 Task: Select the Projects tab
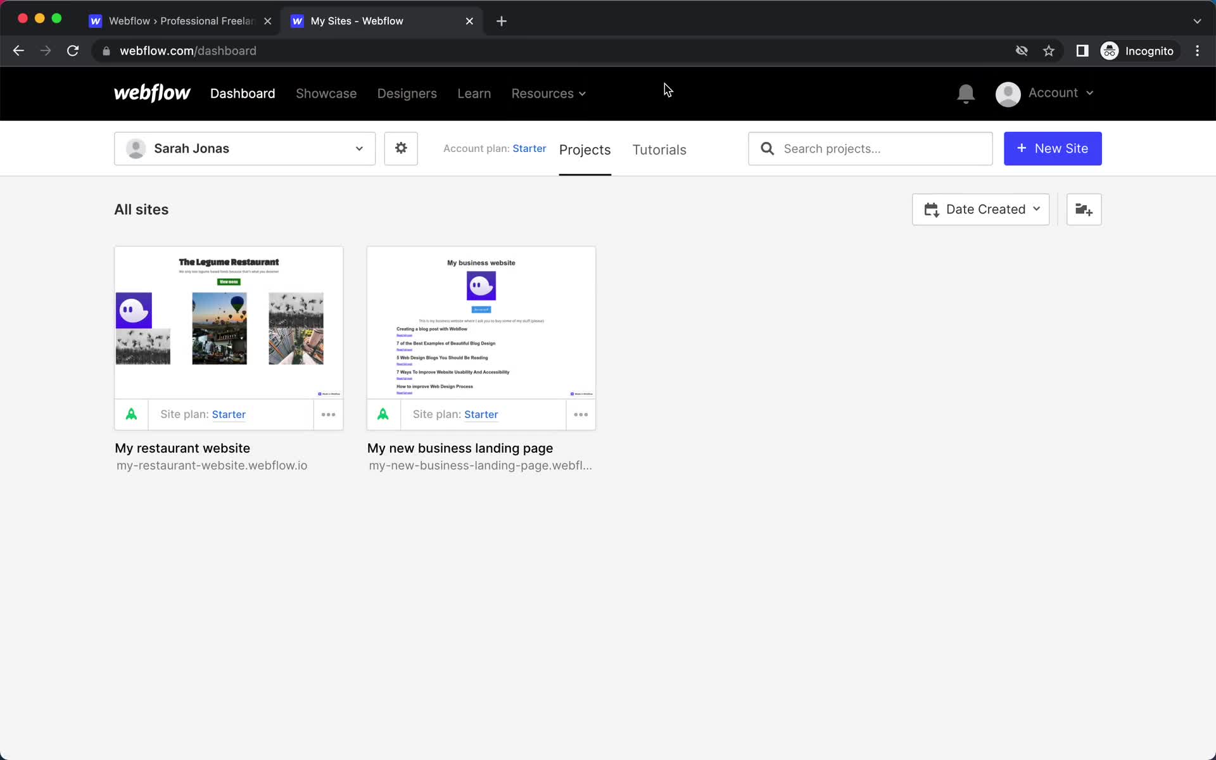[585, 149]
